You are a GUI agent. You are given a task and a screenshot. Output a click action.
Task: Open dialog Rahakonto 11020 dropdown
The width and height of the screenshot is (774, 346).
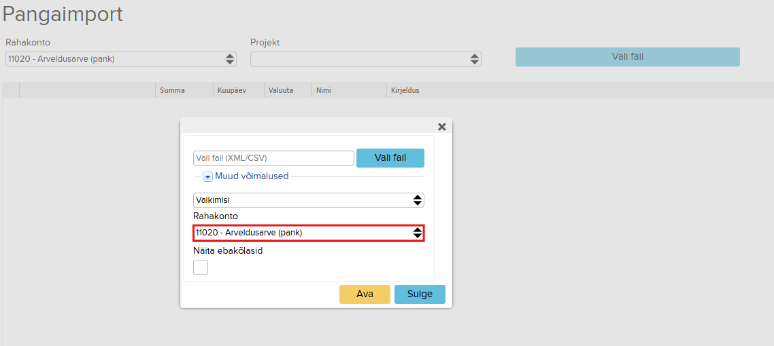click(x=309, y=233)
